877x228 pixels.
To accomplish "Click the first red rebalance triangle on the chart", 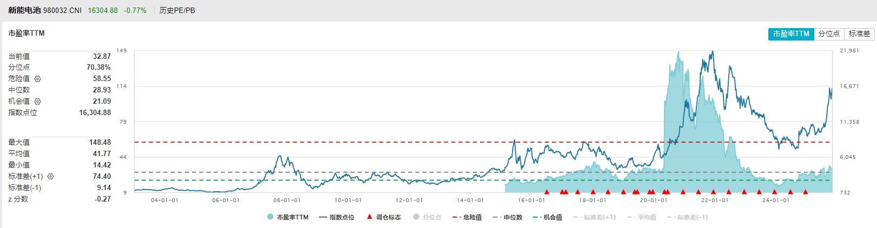I will click(547, 192).
